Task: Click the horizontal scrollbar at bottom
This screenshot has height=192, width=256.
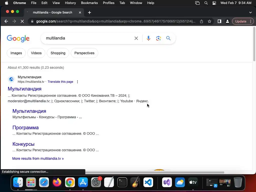Action: (155, 172)
